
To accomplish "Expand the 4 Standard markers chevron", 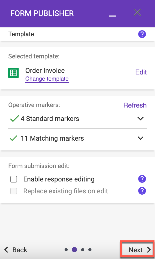I will tap(141, 118).
